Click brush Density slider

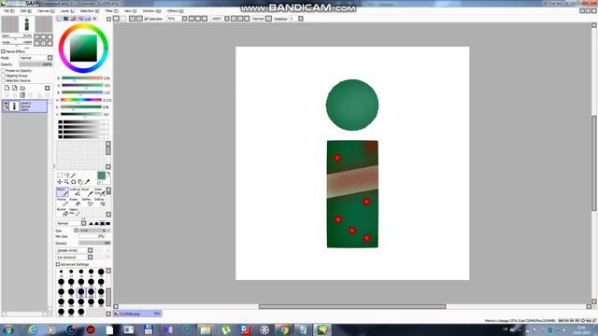[94, 243]
